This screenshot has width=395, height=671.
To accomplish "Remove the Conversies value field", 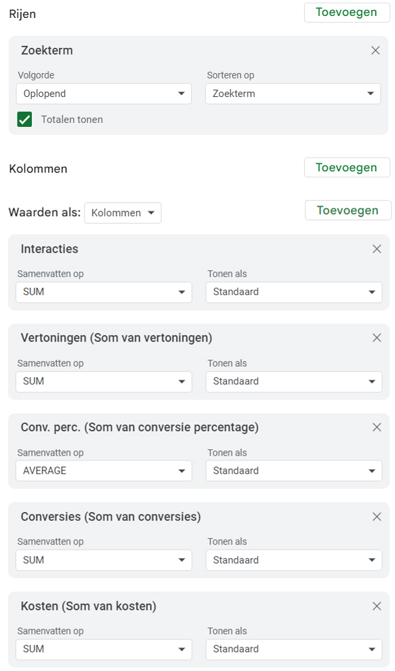I will (x=376, y=517).
